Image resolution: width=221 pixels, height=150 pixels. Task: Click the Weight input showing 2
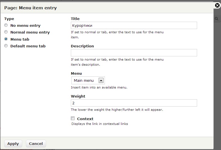[134, 103]
